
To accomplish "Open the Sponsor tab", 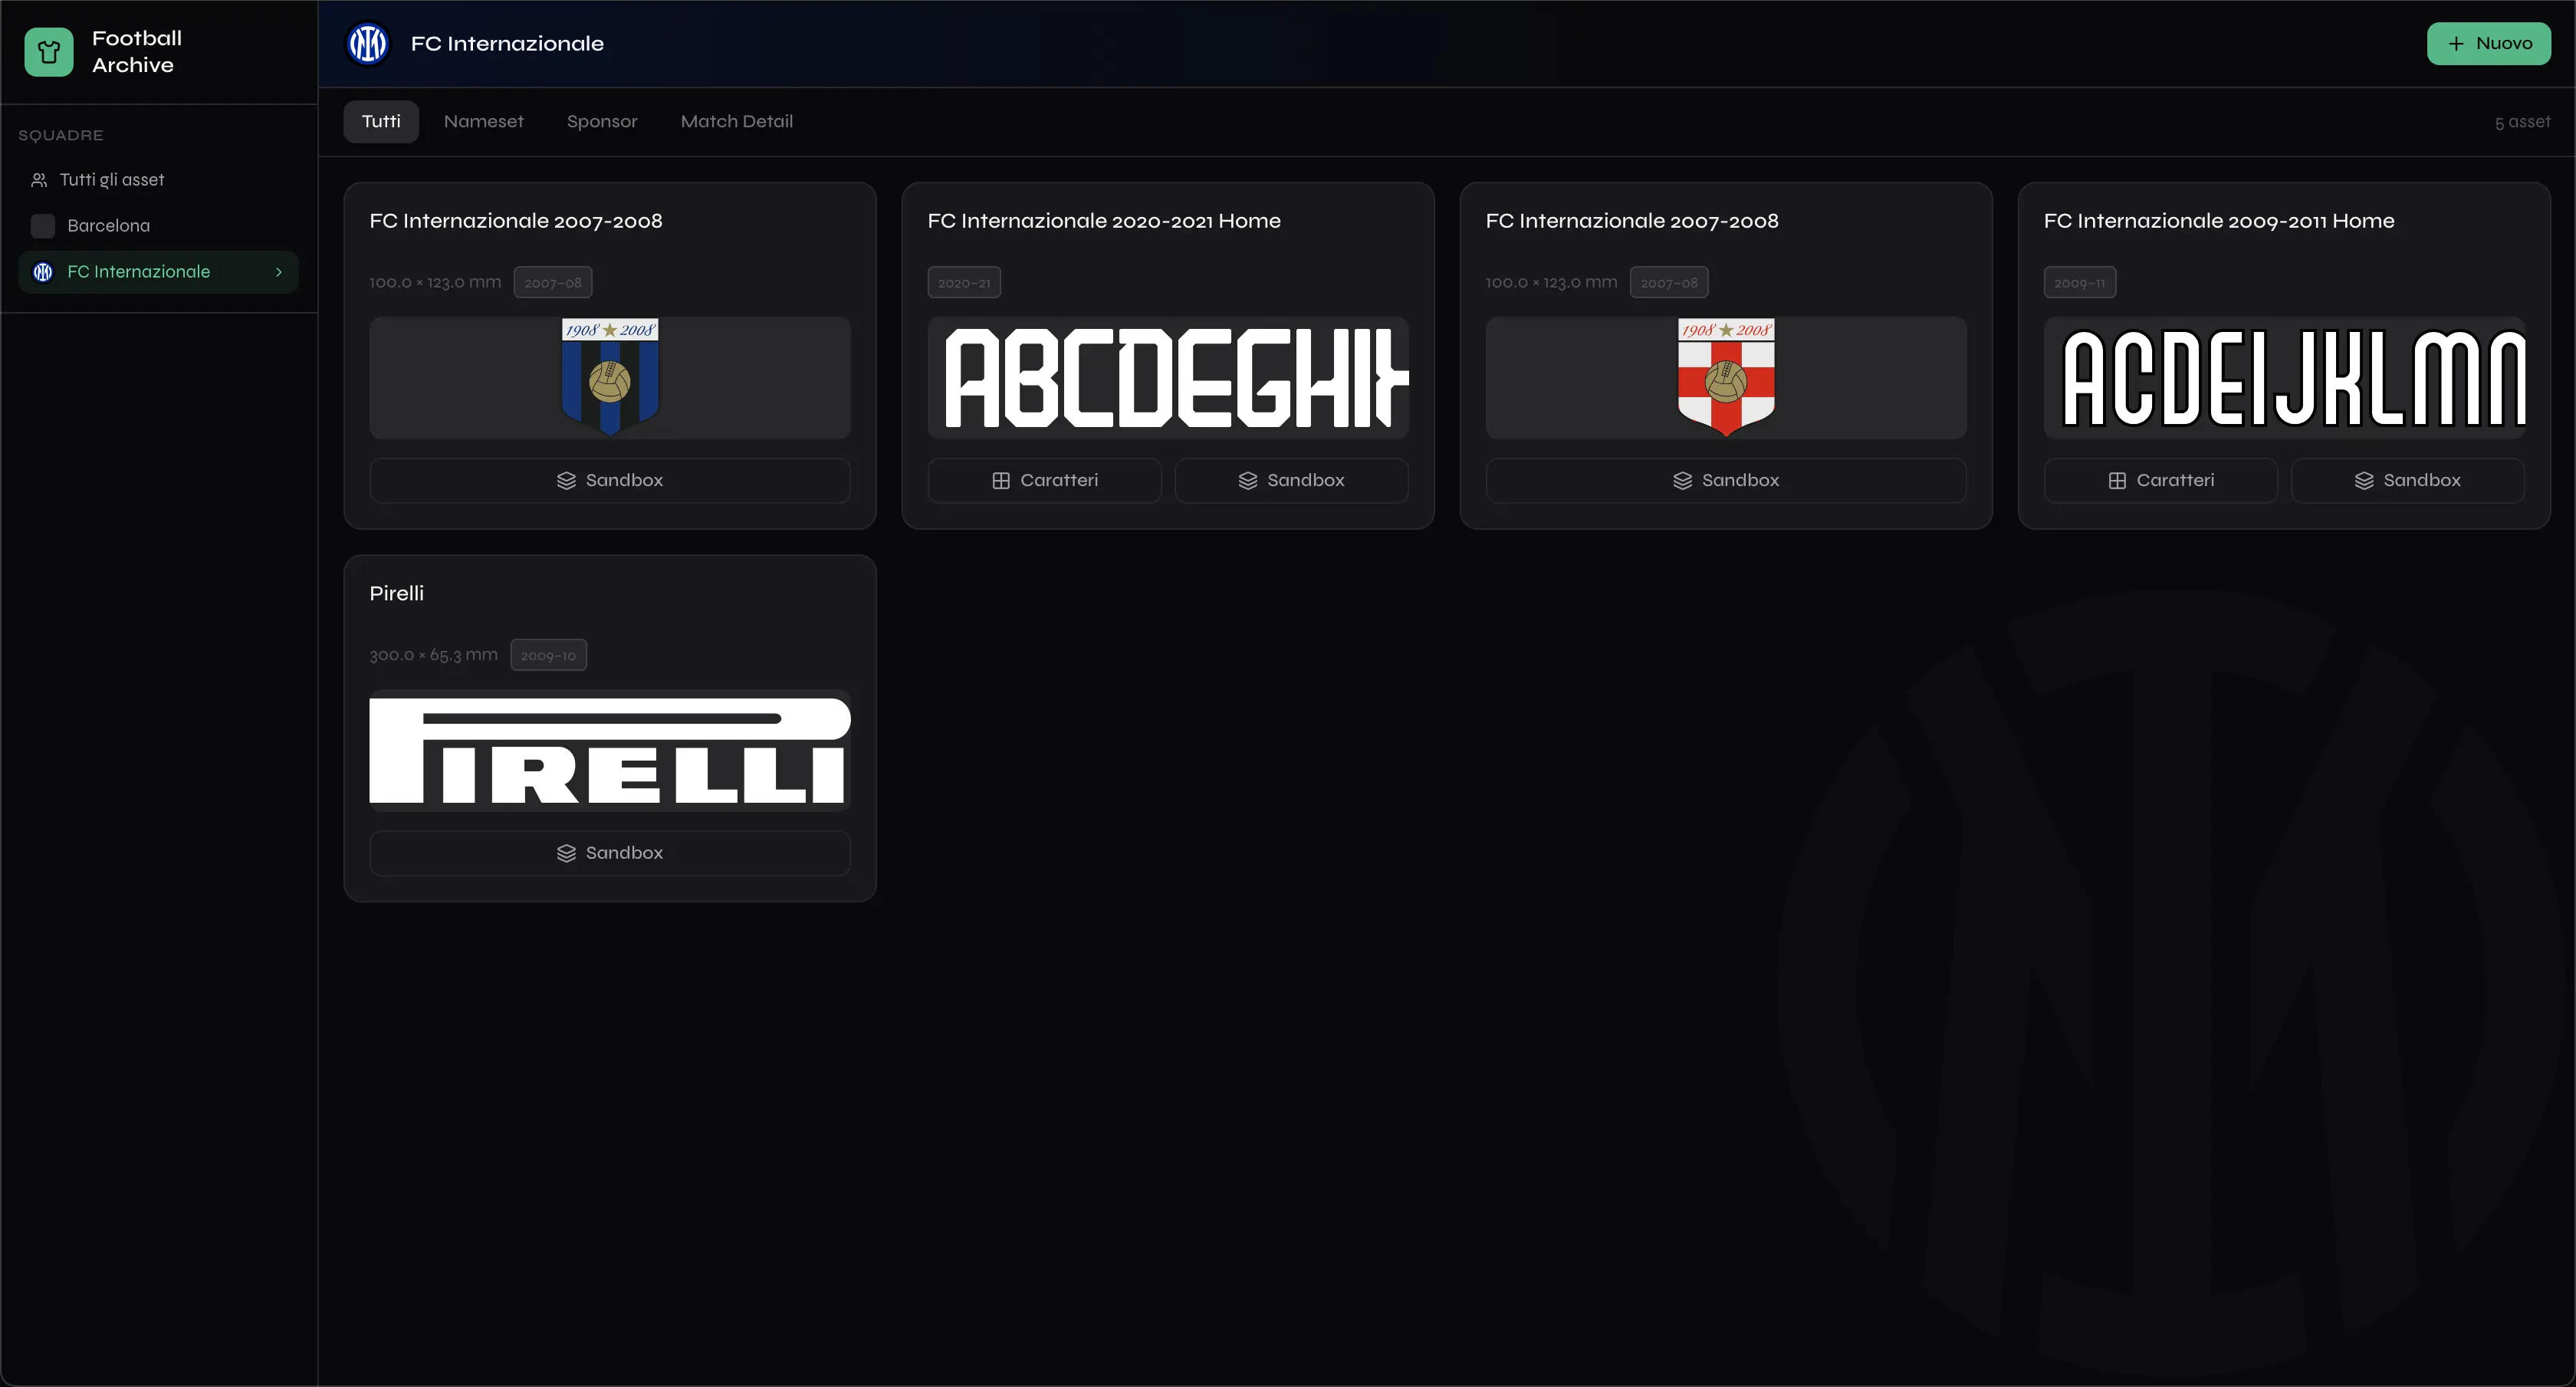I will point(602,122).
